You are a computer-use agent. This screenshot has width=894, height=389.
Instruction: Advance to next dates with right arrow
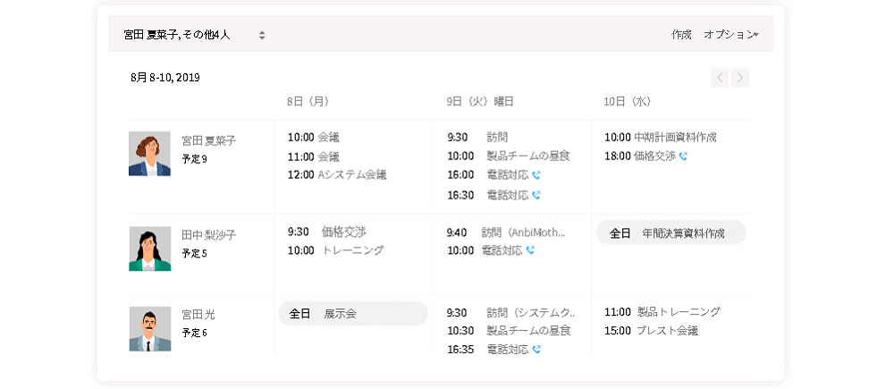[x=740, y=78]
